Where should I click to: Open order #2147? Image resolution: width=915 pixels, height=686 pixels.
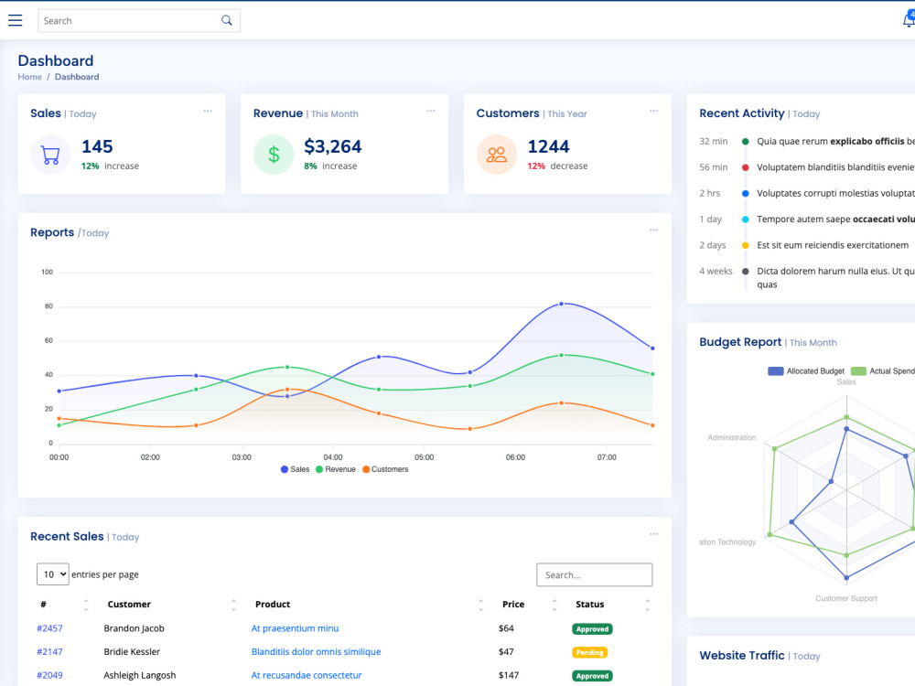coord(49,651)
